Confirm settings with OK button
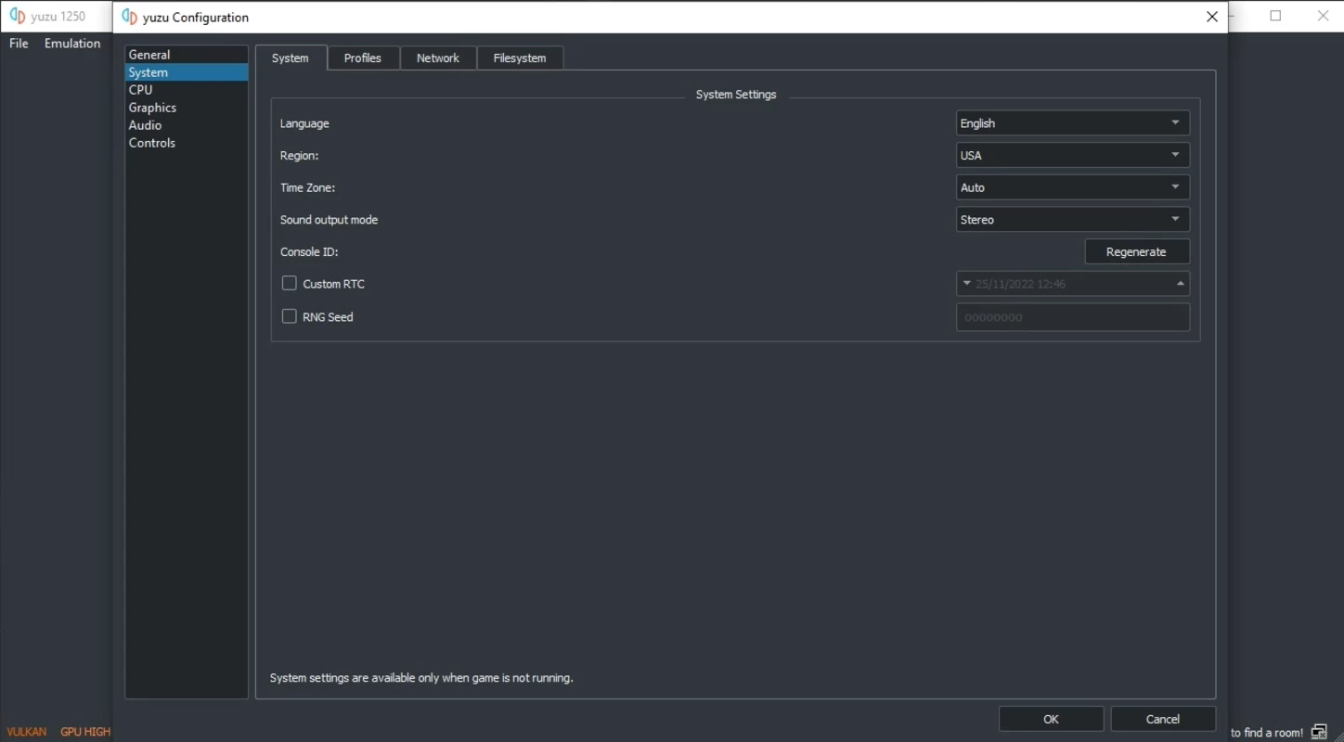Image resolution: width=1344 pixels, height=742 pixels. [1051, 719]
